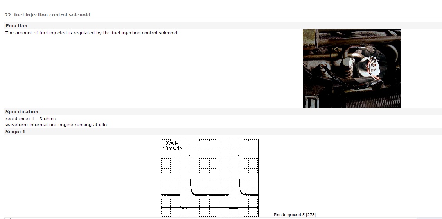This screenshot has height=219, width=442.
Task: Click the 10ms/div time scale label
Action: [172, 148]
